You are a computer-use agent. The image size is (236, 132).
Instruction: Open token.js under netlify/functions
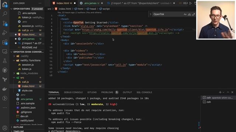coord(27,69)
